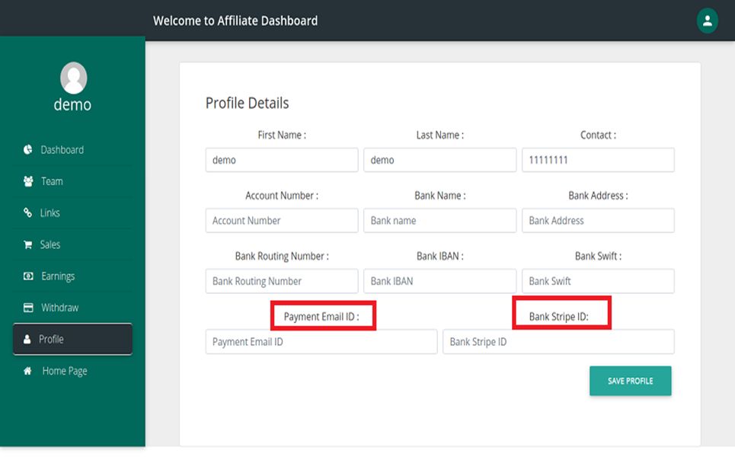Click the Bank Address input
The height and width of the screenshot is (457, 735).
coord(598,220)
